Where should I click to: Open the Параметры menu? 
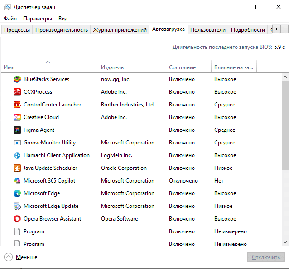point(38,19)
